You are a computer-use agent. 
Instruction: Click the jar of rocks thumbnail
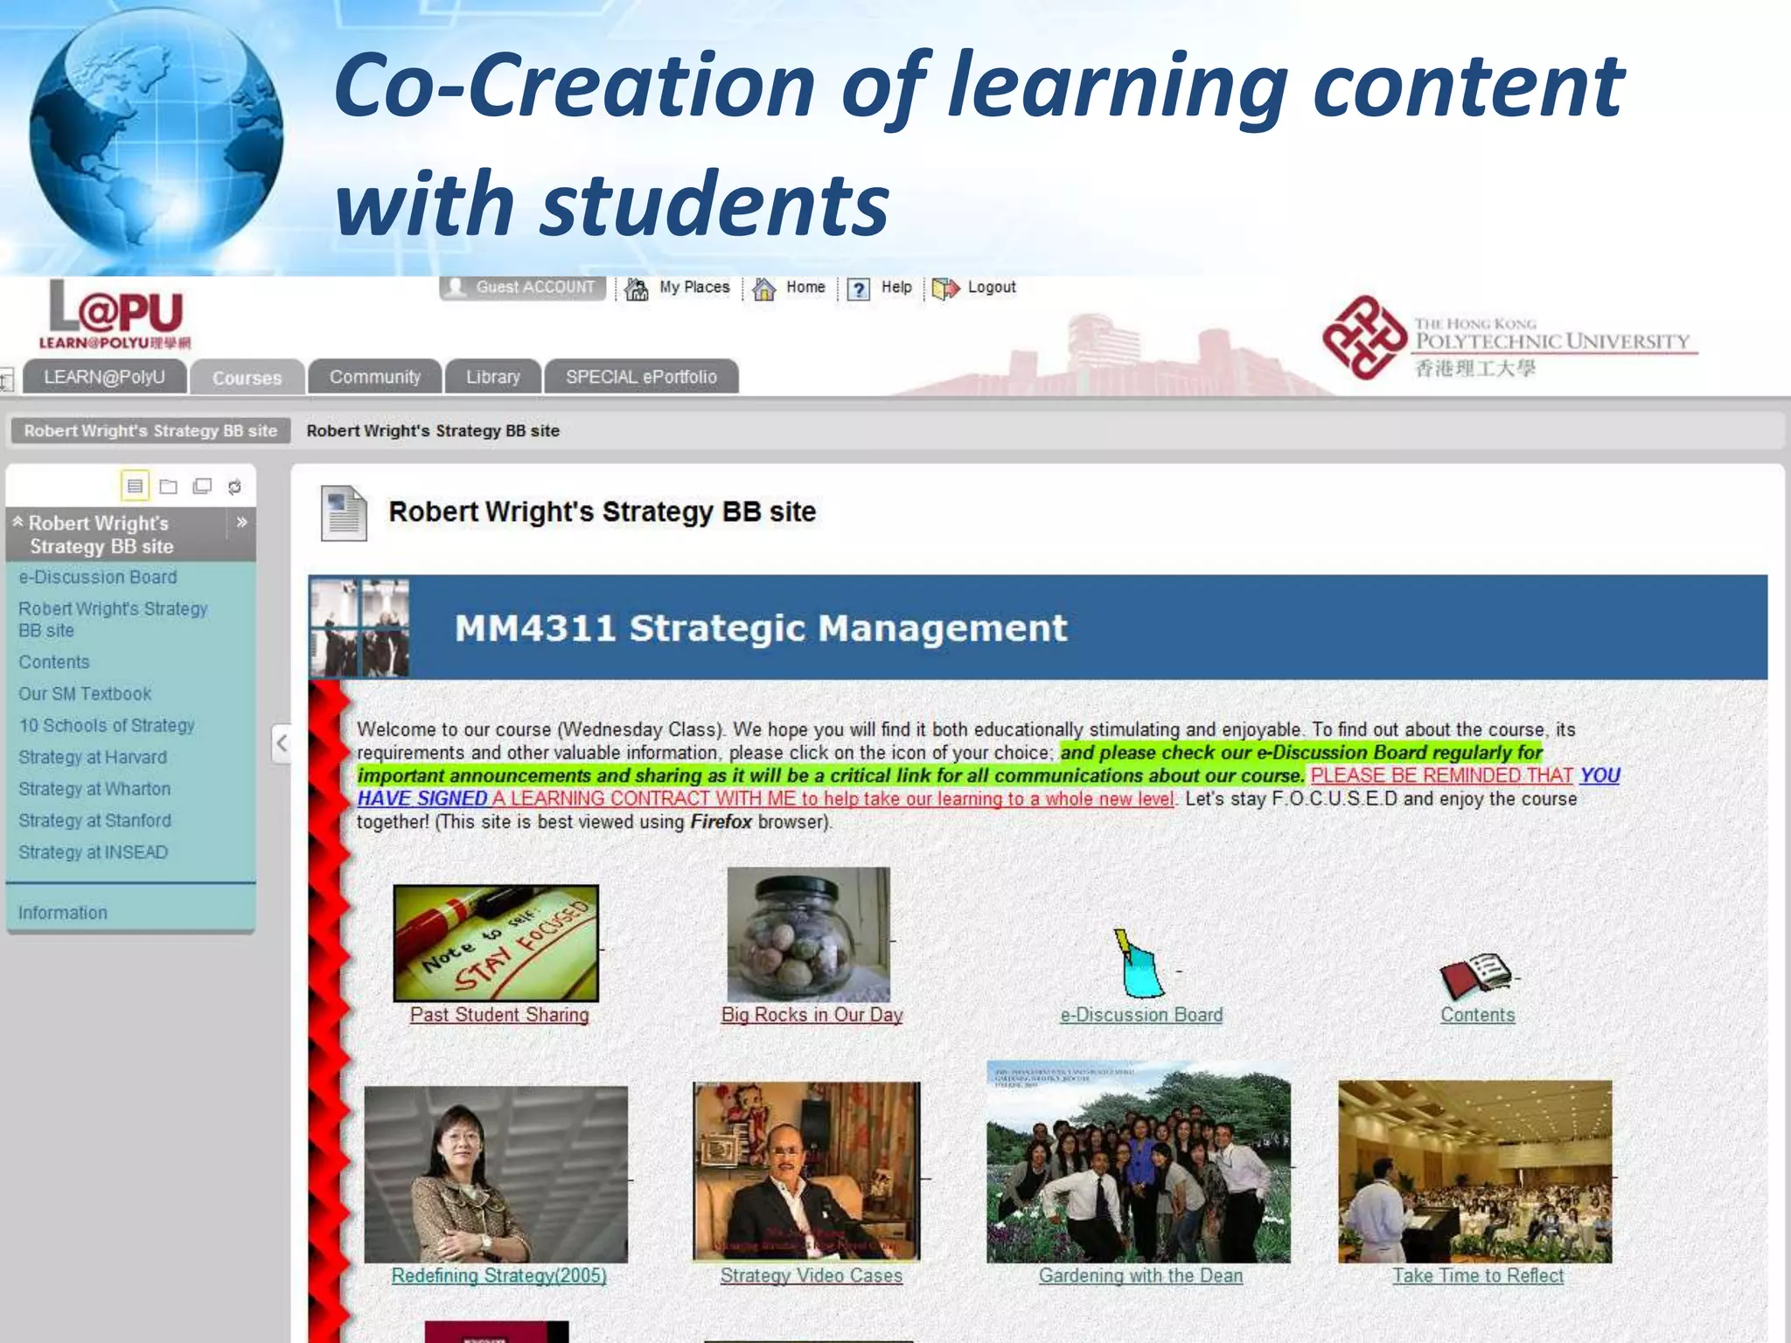point(808,934)
